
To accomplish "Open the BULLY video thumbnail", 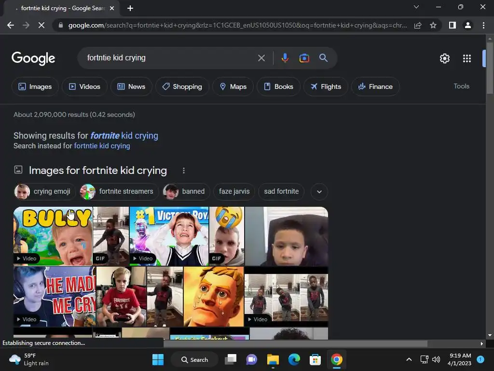I will (53, 236).
